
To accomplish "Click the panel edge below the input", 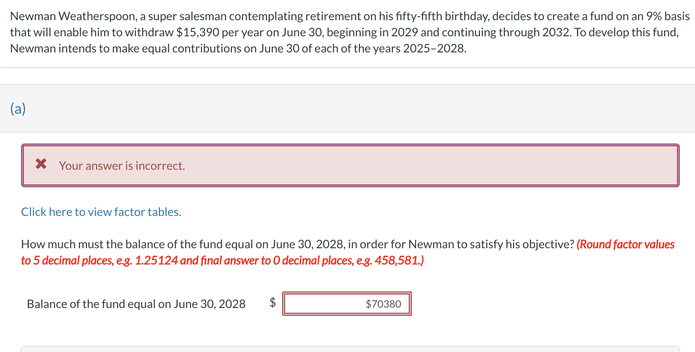I will coord(350,346).
